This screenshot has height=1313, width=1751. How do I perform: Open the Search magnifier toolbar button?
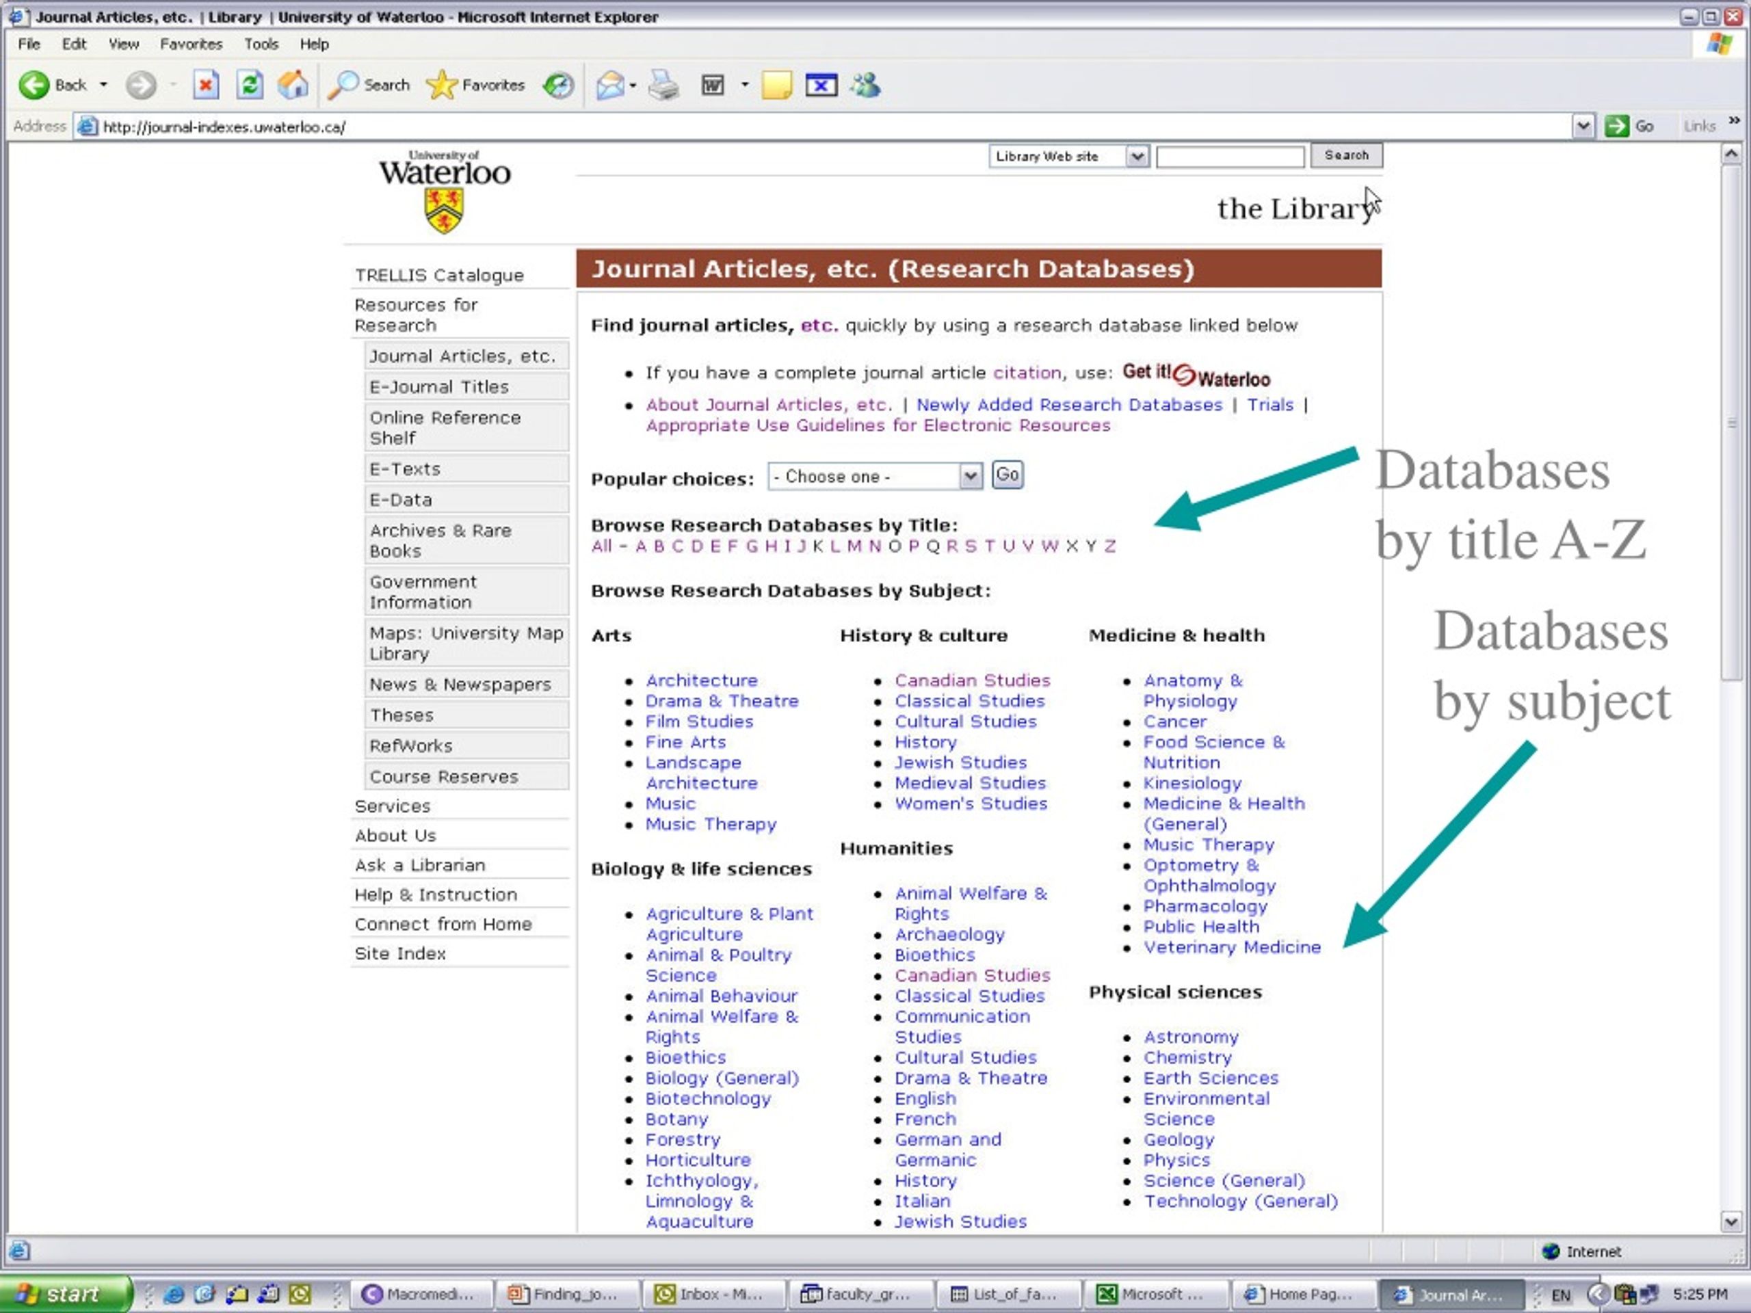point(369,85)
